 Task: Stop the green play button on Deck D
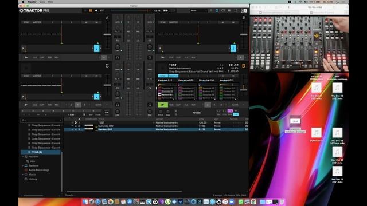pyautogui.click(x=163, y=105)
